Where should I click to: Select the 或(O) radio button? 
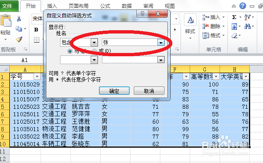click(94, 51)
